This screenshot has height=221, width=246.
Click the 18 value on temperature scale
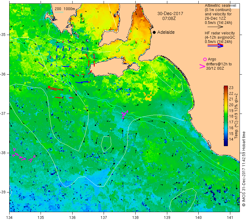231,116
